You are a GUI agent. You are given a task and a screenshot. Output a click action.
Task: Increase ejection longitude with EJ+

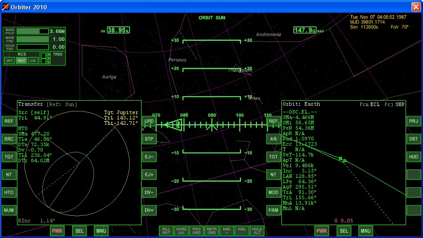149,175
